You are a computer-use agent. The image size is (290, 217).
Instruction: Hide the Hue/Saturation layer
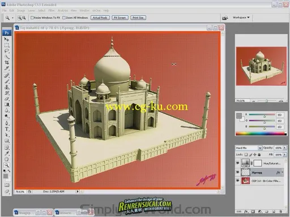pos(238,163)
